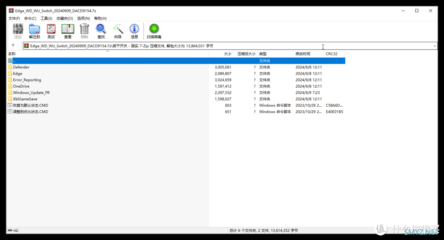
Task: Click the status bar total 13,614,352 text
Action: (x=264, y=231)
